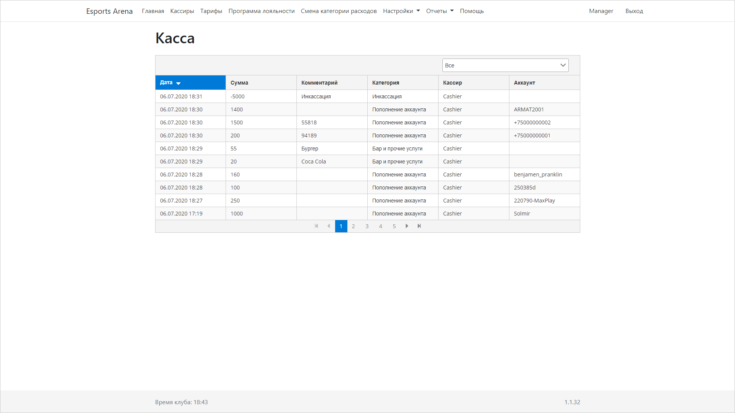Jump to the last page of results
The image size is (735, 413).
tap(419, 226)
